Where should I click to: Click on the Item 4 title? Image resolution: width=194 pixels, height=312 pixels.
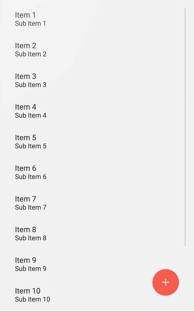click(25, 107)
